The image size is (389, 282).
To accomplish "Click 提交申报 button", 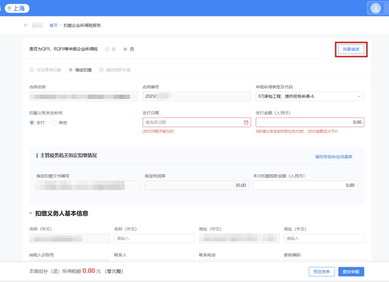I will click(351, 272).
